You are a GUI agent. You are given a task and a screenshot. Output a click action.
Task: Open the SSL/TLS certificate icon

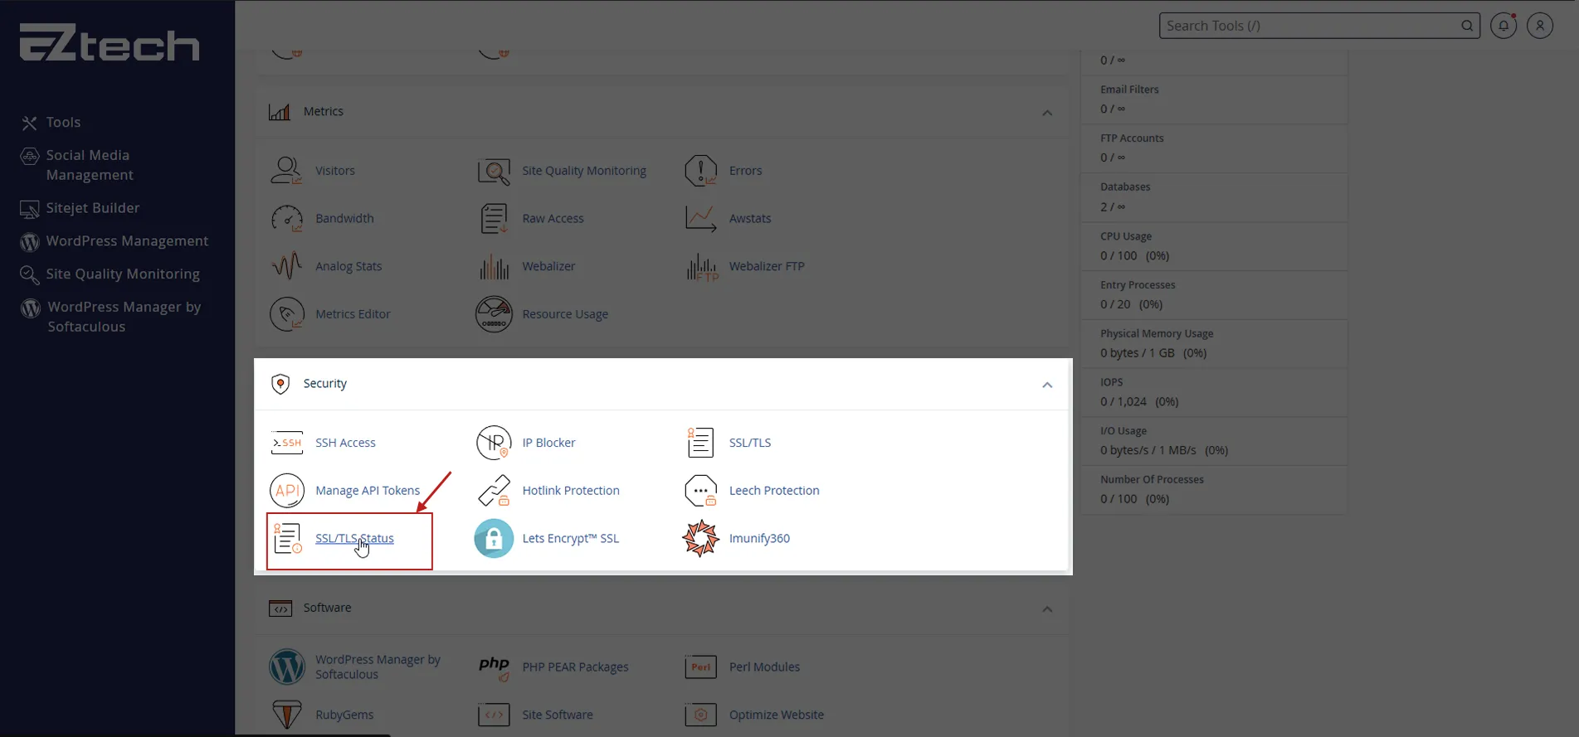click(x=701, y=443)
